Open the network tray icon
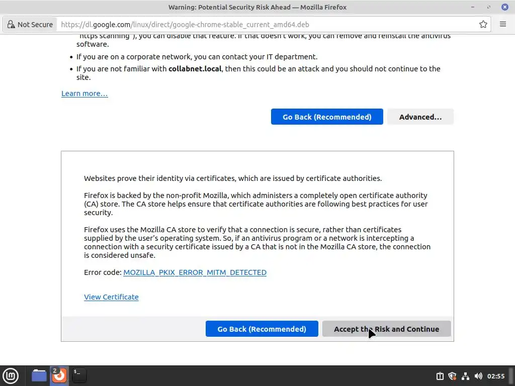Screen dimensions: 515x386 point(465,376)
